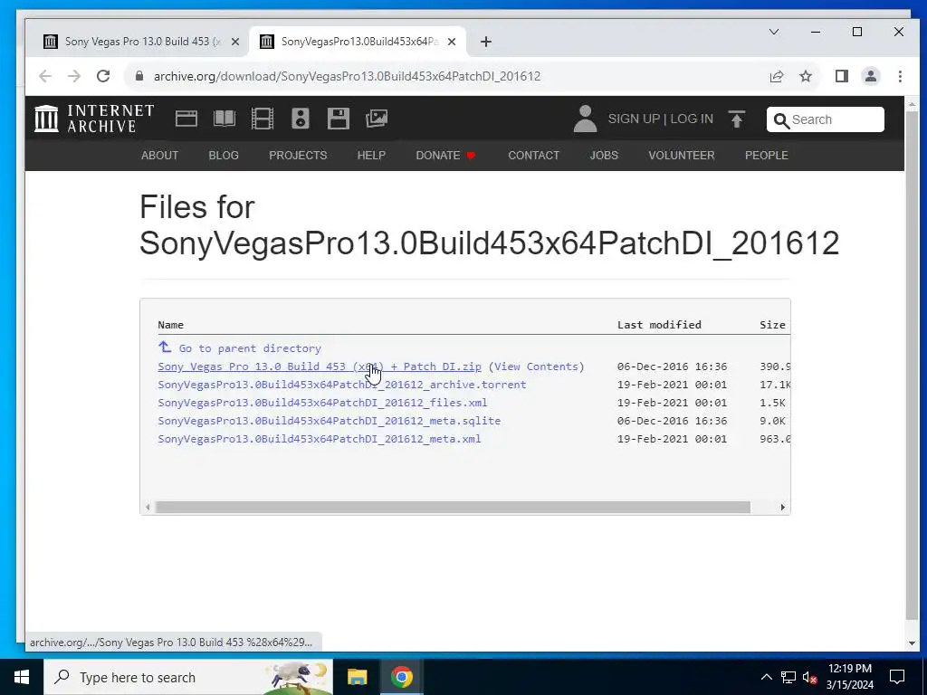Click the magnifier icon in Search box
This screenshot has width=927, height=695.
pyautogui.click(x=781, y=120)
